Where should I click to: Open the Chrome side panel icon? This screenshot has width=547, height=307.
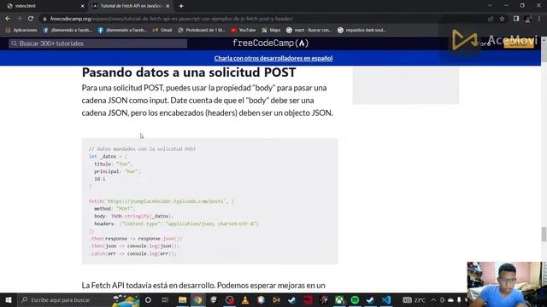[516, 19]
